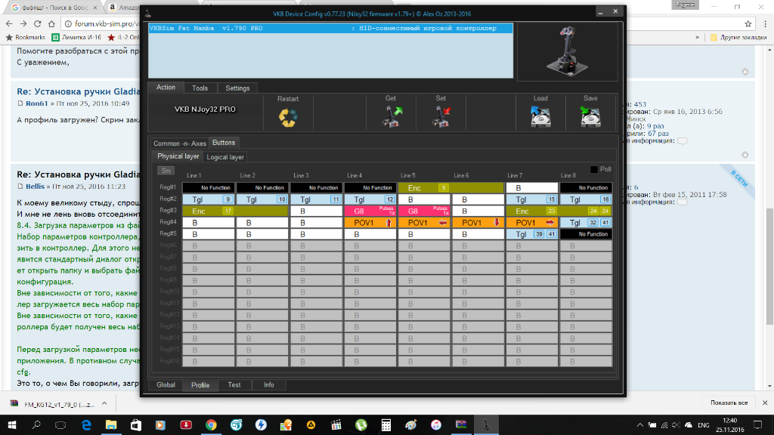Viewport: 774px width, 435px height.
Task: Open Calculator from taskbar
Action: (386, 424)
